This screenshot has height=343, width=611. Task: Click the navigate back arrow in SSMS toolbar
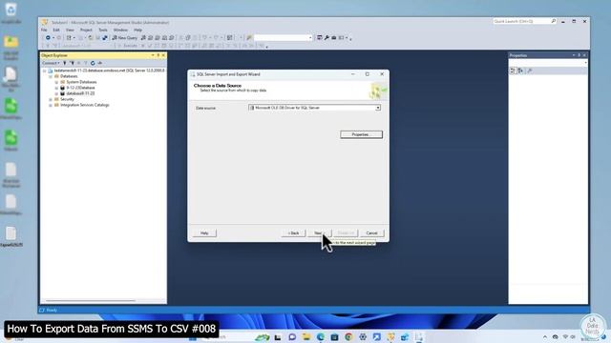pyautogui.click(x=48, y=38)
